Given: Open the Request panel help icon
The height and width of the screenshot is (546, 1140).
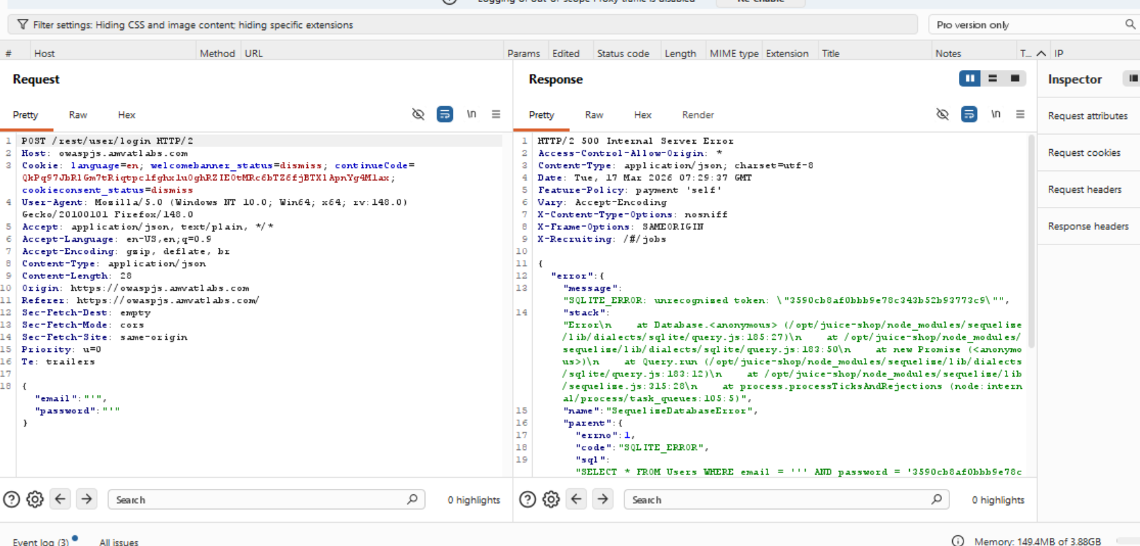Looking at the screenshot, I should click(x=12, y=500).
